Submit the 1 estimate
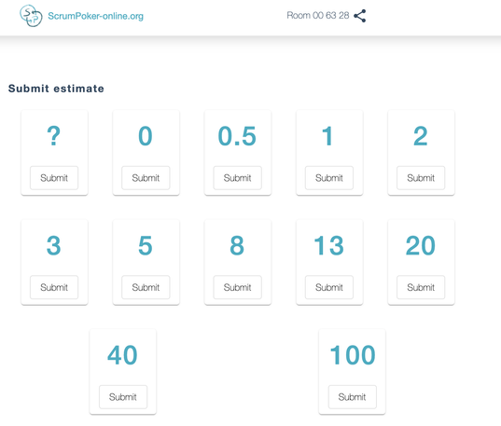Viewport: 501px width, 426px height. 329,178
